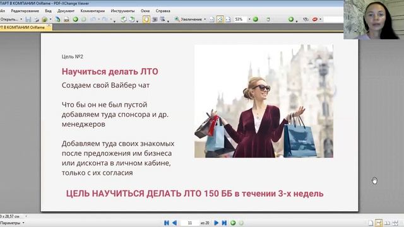The width and height of the screenshot is (404, 227).
Task: Click the Save floppy disk icon
Action: click(x=28, y=20)
